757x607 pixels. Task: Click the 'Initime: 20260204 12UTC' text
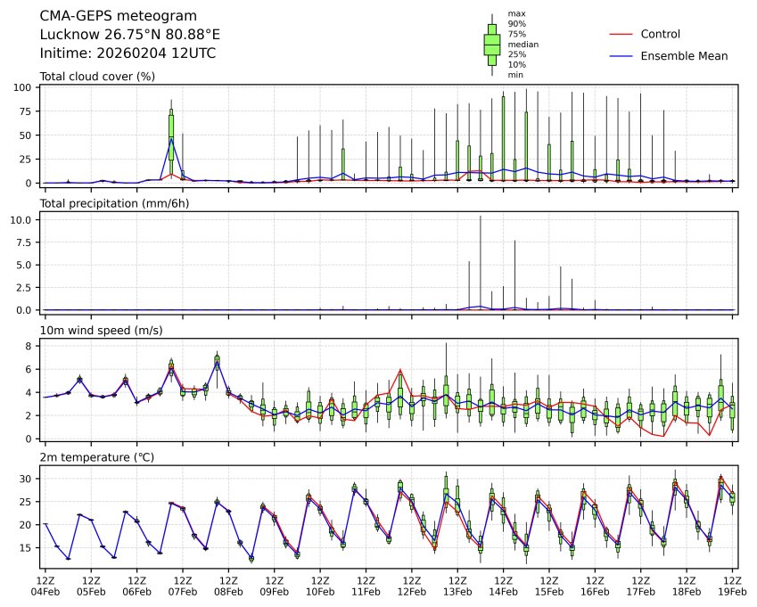pyautogui.click(x=128, y=53)
